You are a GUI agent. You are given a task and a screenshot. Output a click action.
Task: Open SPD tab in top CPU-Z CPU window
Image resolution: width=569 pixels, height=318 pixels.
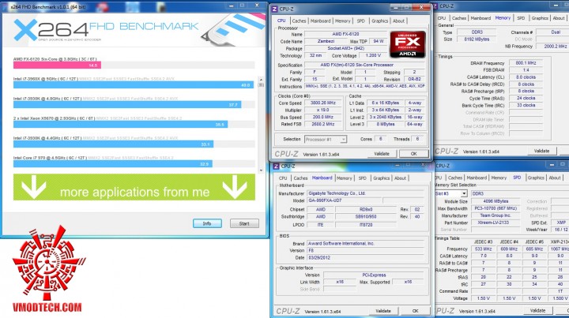(x=360, y=21)
